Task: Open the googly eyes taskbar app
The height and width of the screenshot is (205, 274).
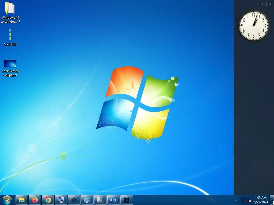Action: coord(113,200)
